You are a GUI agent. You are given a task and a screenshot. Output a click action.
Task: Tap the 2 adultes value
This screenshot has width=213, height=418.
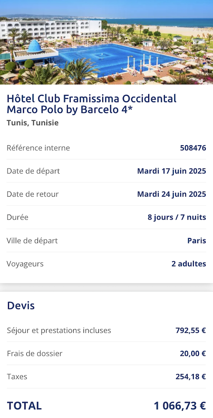[189, 264]
